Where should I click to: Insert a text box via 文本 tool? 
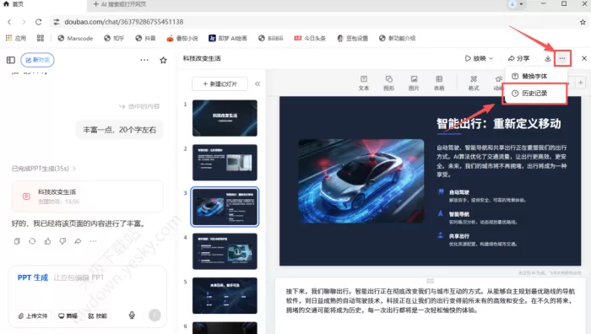(364, 83)
